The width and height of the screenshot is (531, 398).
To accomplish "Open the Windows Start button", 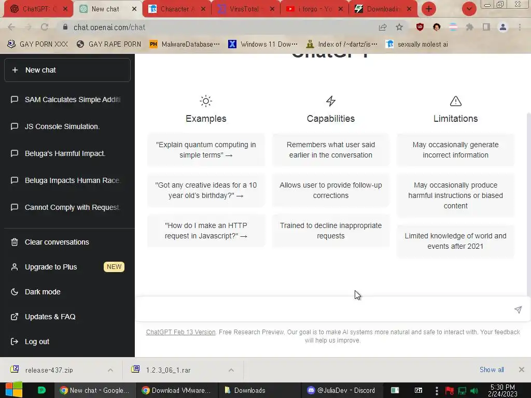I will [x=14, y=390].
